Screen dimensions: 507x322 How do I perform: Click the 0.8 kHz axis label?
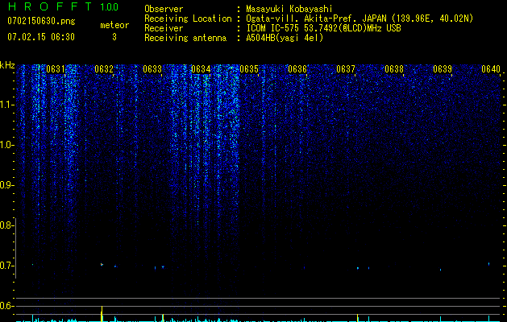point(6,225)
